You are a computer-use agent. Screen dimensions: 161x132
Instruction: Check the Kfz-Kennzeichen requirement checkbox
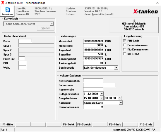pos(124,49)
